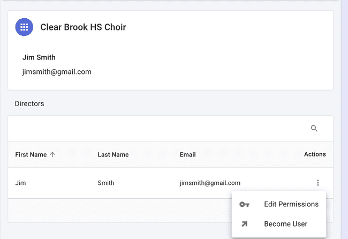Viewport: 348px width, 239px height.
Task: Select the Jim first name cell in the table
Action: (21, 183)
